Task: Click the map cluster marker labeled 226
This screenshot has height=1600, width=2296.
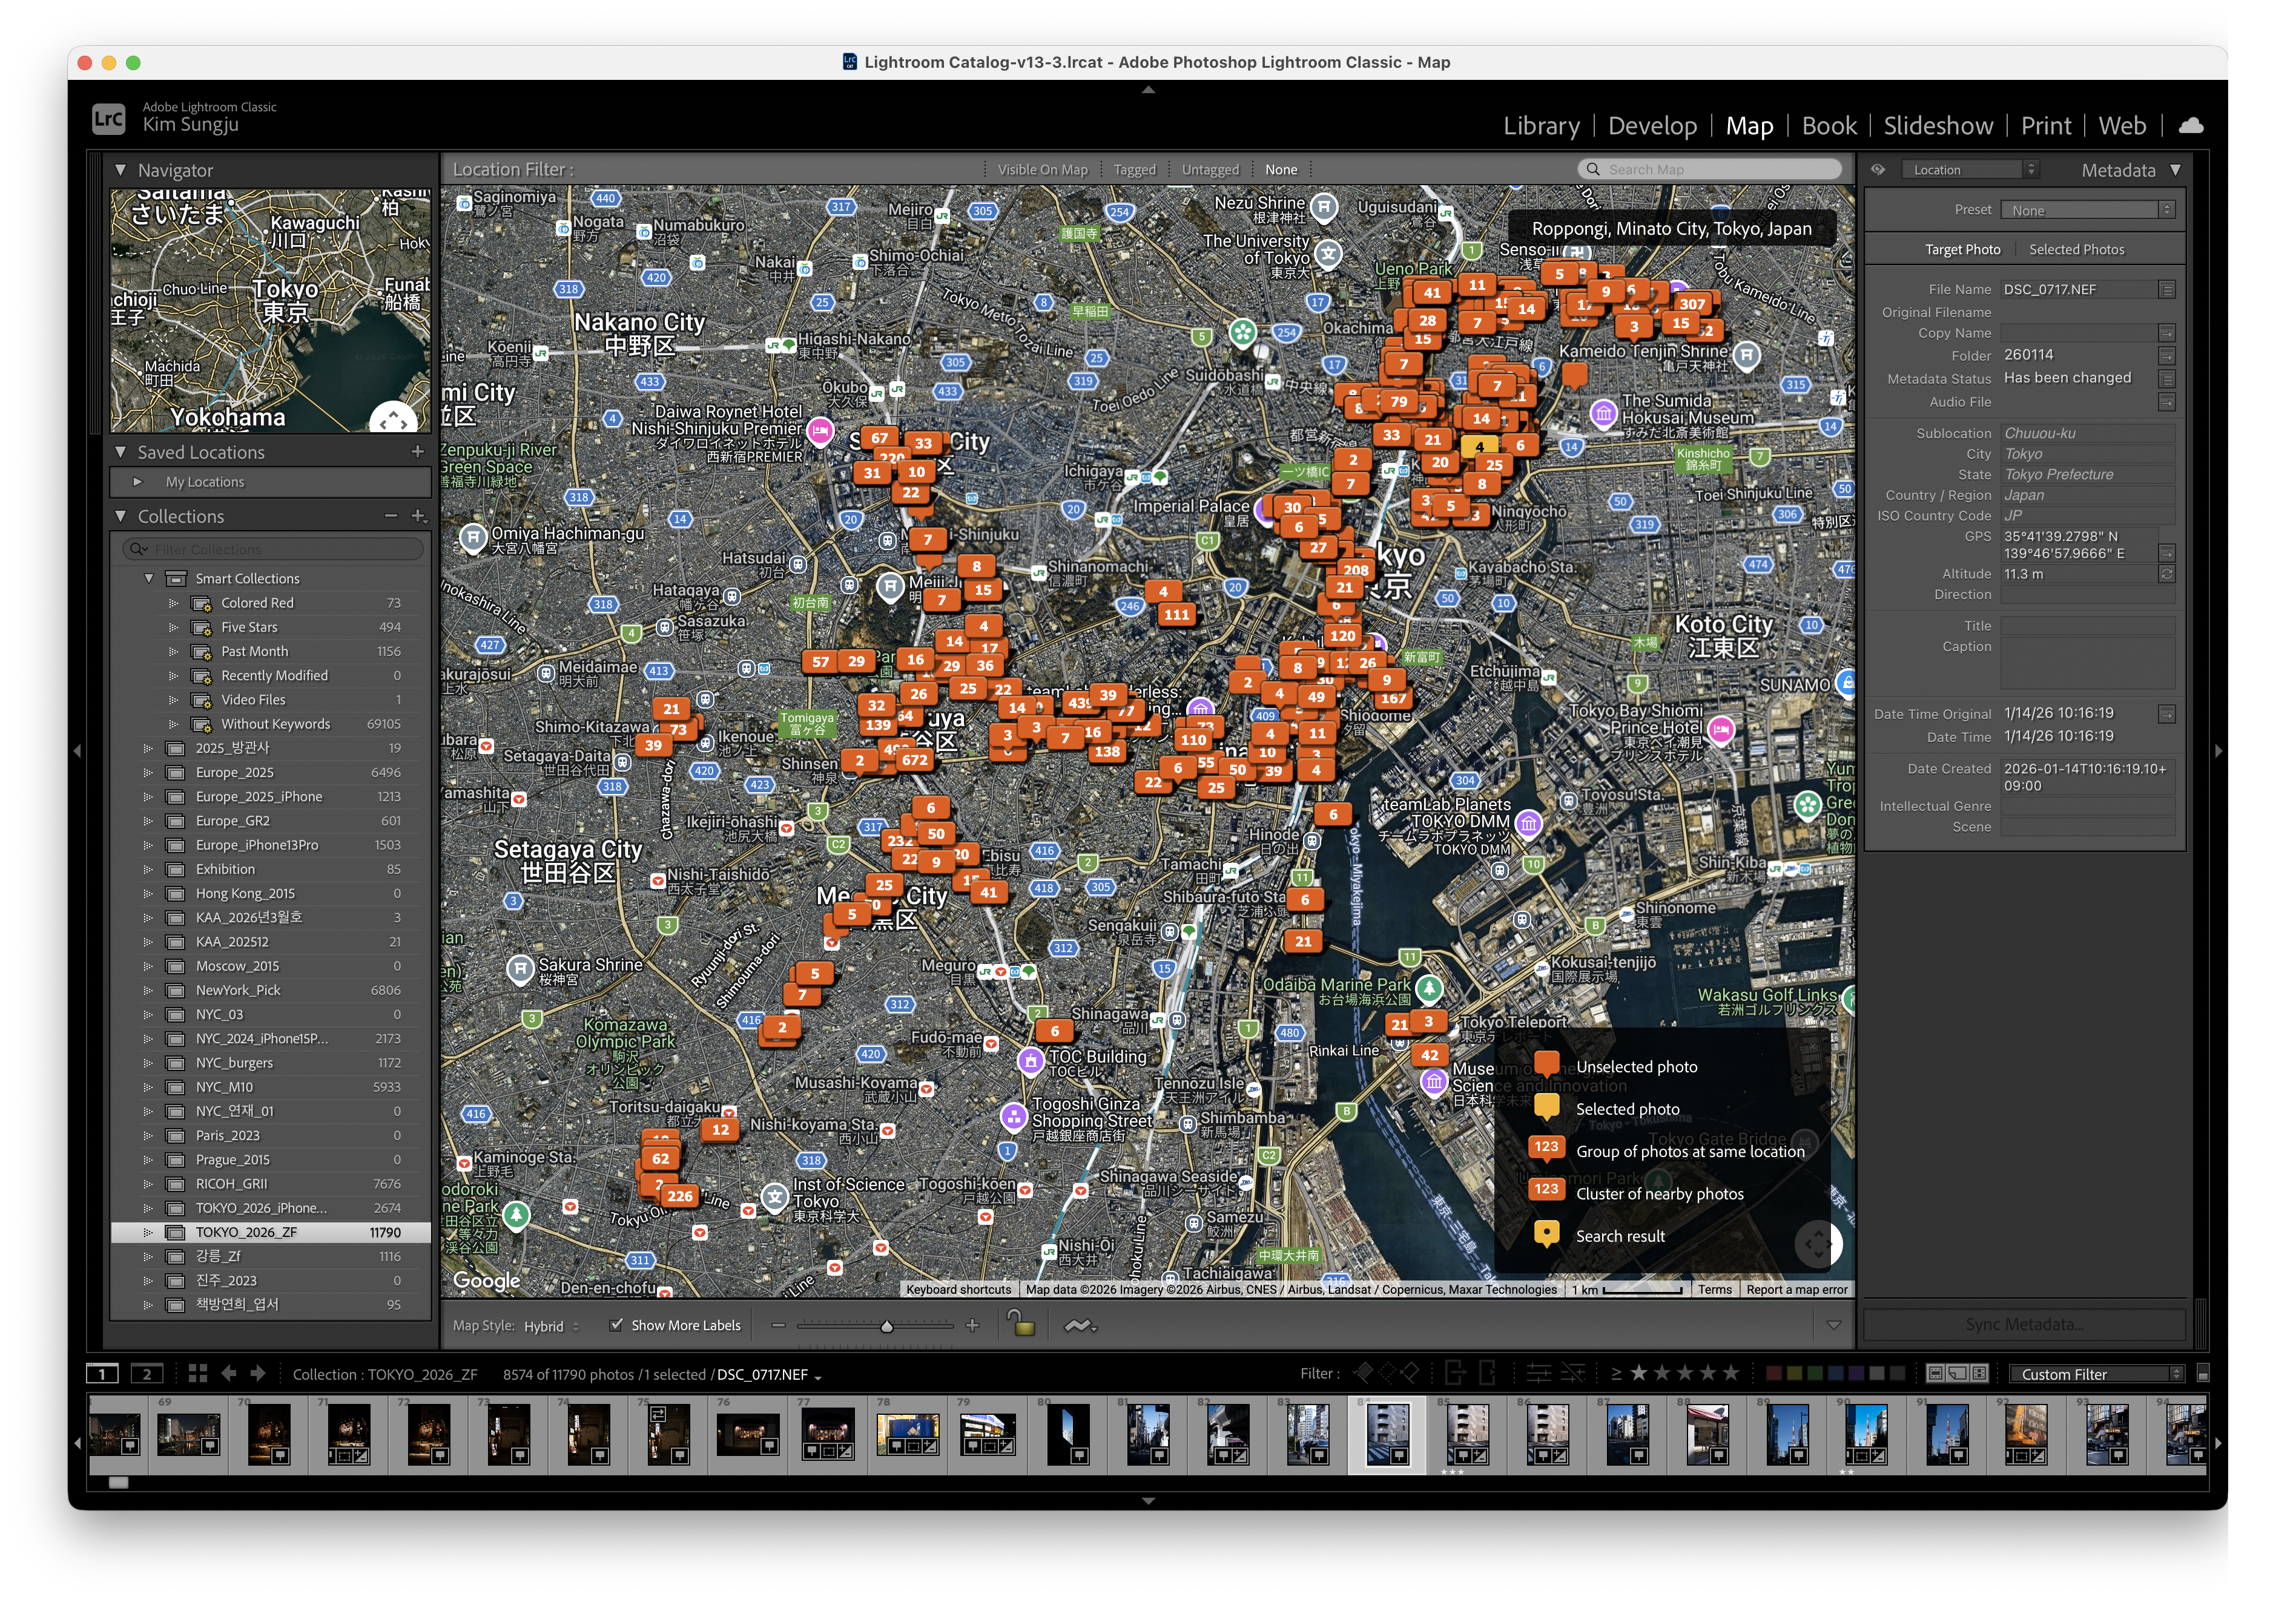Action: tap(680, 1196)
